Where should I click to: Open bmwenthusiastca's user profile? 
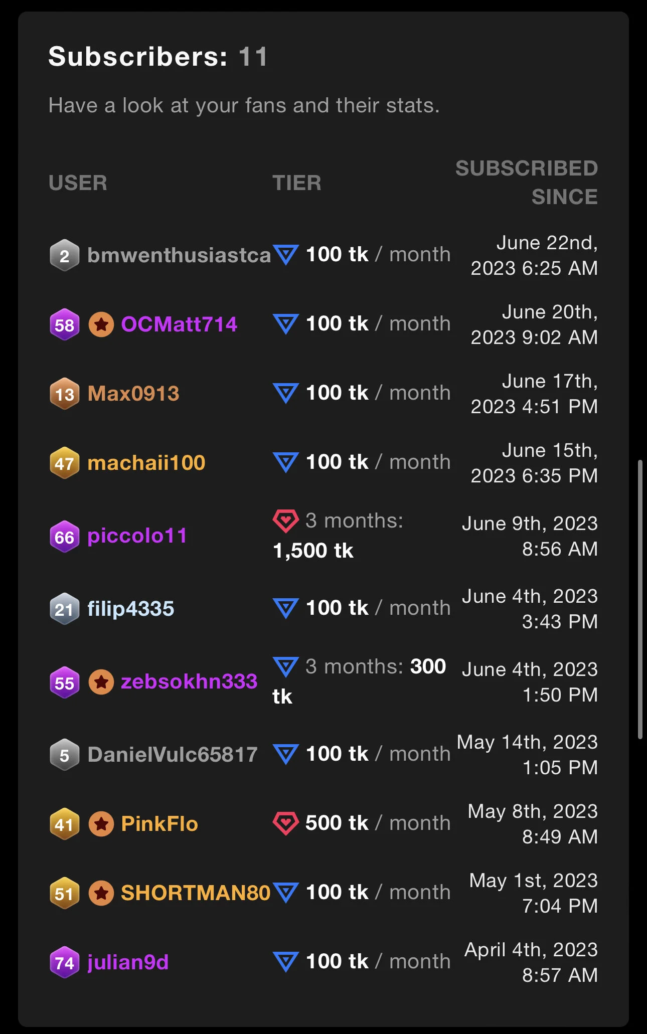179,255
